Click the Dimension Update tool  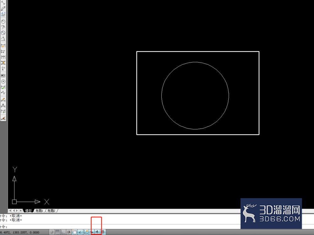tap(3, 111)
